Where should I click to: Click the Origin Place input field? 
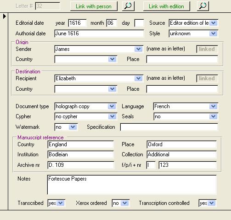tap(182, 59)
